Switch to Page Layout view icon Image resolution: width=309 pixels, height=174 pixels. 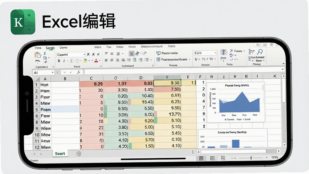tap(212, 158)
